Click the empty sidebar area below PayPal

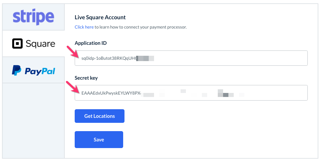(x=33, y=120)
